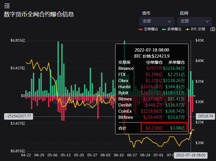Click the red 空单爆仓 legend color swatch
216x161 pixels.
click(x=141, y=29)
